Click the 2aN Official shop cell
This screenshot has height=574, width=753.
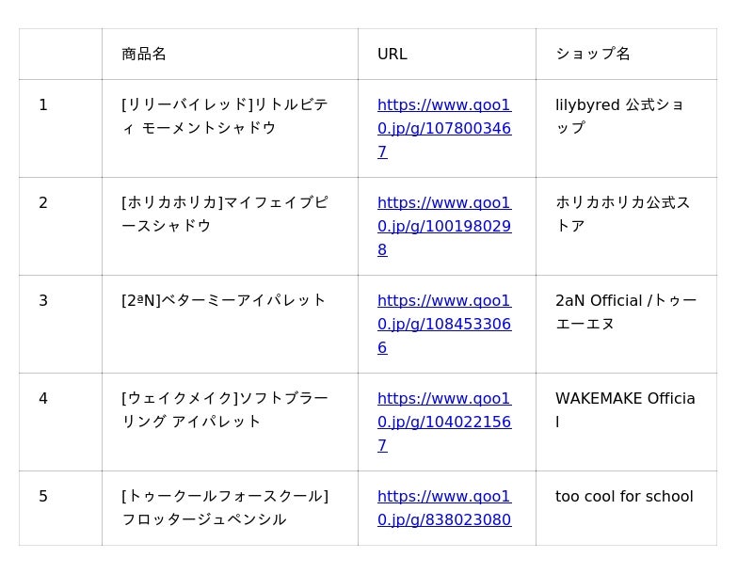point(626,325)
